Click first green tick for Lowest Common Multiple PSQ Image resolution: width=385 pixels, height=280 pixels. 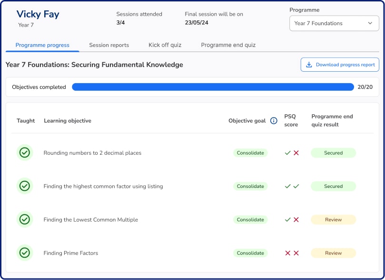point(287,220)
